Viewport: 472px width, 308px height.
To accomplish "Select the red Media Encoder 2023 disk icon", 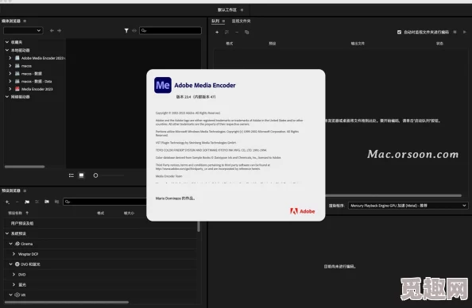I will (17, 89).
